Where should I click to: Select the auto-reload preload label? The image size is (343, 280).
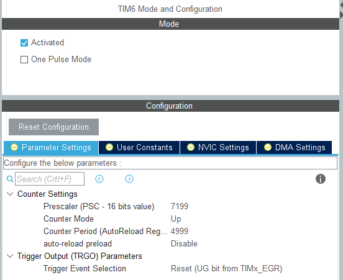78,244
